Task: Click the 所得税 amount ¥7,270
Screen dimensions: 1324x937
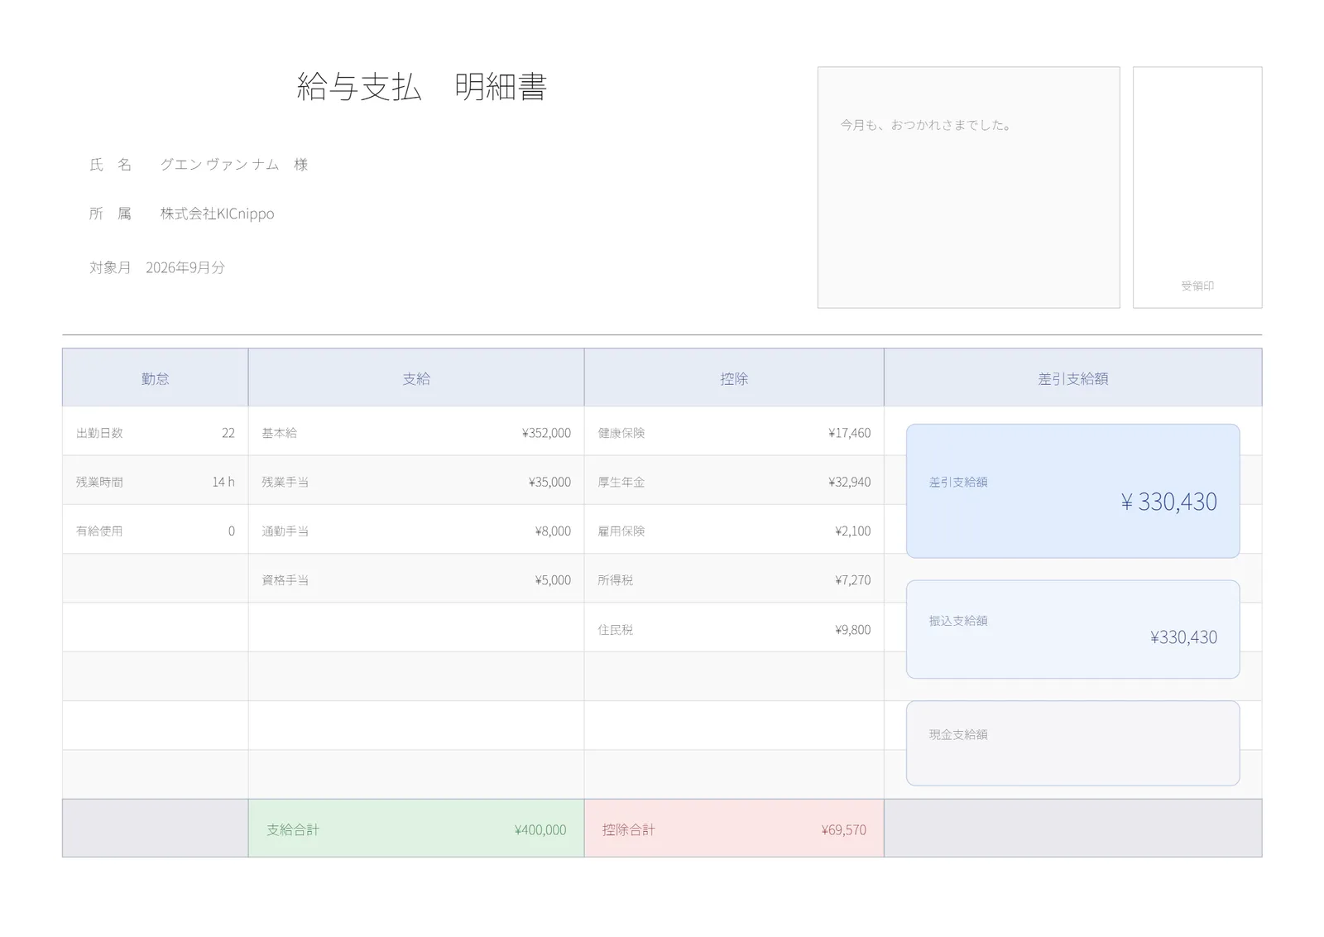Action: coord(852,580)
